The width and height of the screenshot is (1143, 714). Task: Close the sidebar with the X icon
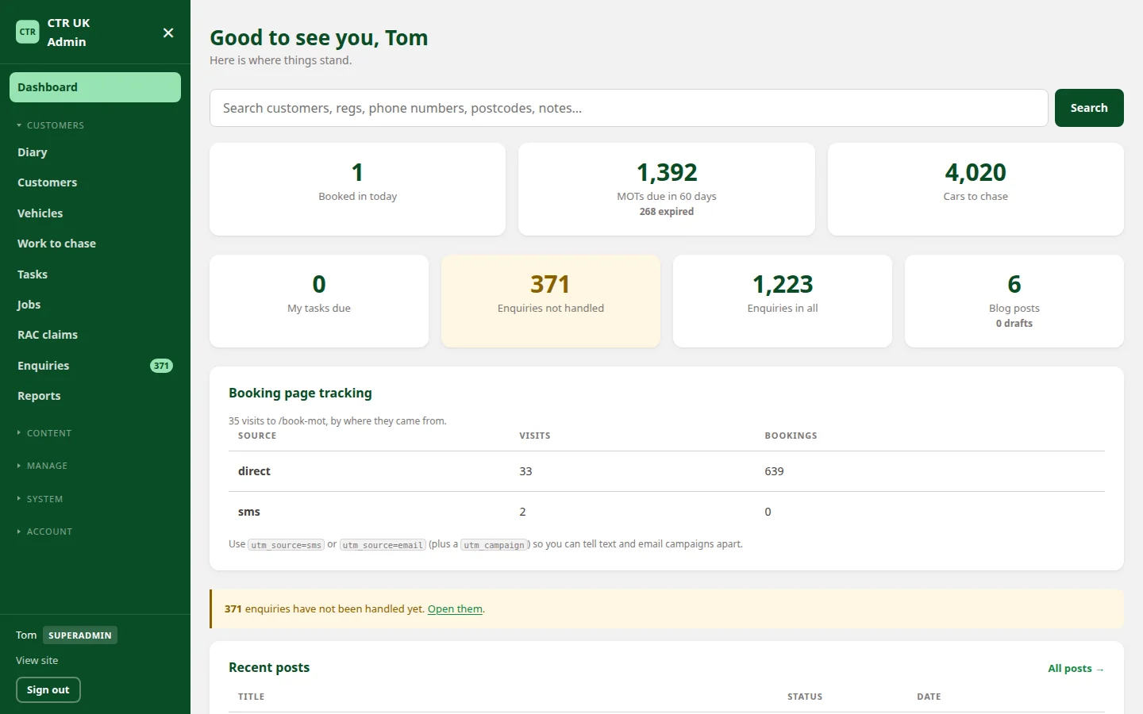pos(168,33)
